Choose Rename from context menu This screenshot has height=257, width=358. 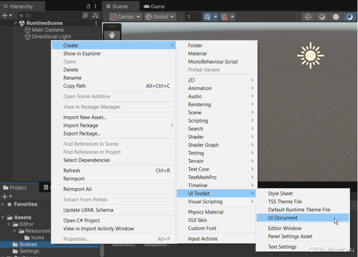point(114,78)
